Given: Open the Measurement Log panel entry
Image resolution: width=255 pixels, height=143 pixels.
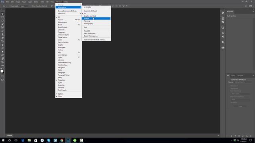Looking at the screenshot, I should point(69,62).
